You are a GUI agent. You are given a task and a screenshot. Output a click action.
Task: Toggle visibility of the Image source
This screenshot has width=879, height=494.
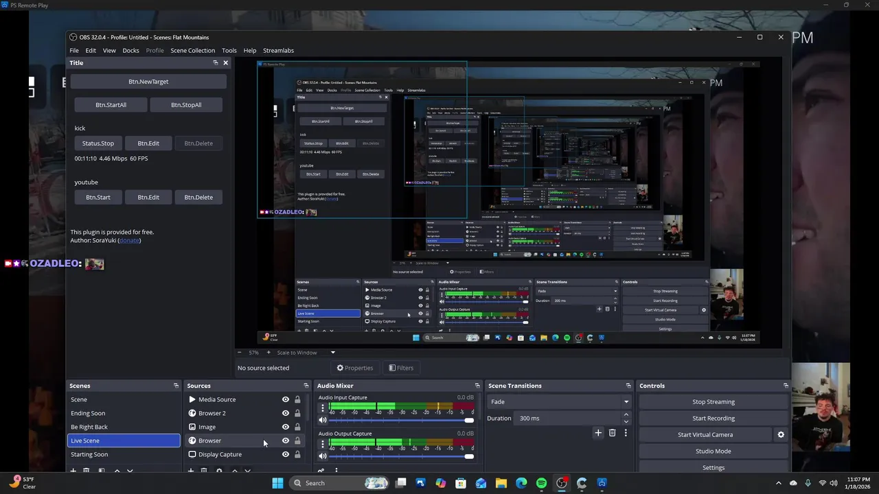click(286, 427)
